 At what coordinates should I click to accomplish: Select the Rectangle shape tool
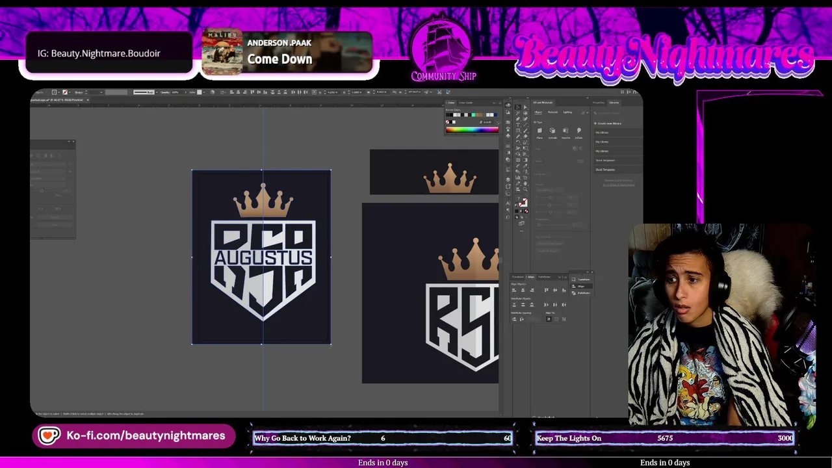(x=518, y=131)
